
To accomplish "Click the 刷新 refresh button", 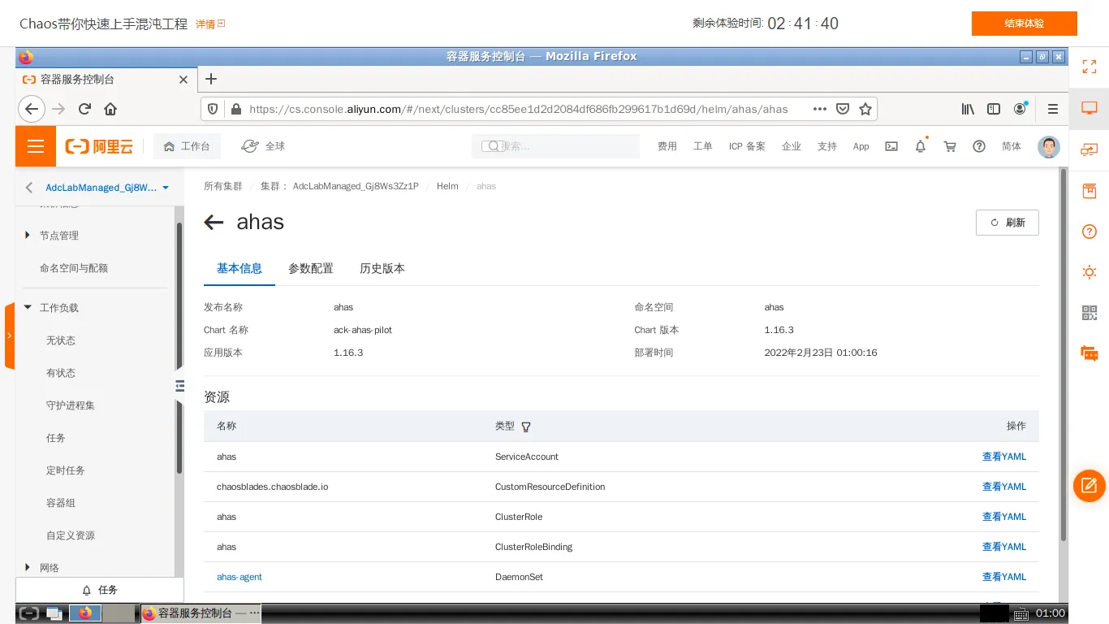I will click(x=1008, y=223).
